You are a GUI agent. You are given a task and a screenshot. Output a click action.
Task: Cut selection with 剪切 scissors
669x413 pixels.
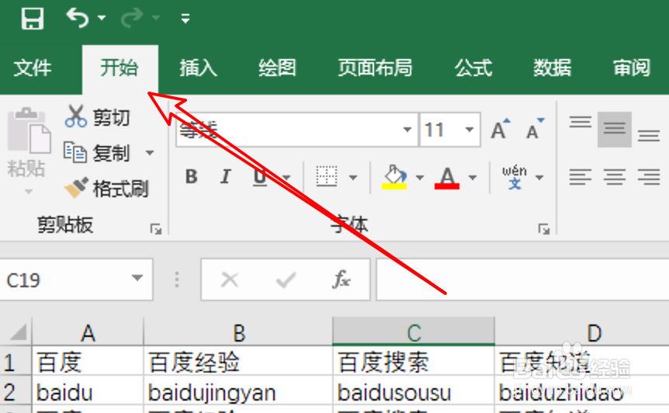click(x=97, y=117)
